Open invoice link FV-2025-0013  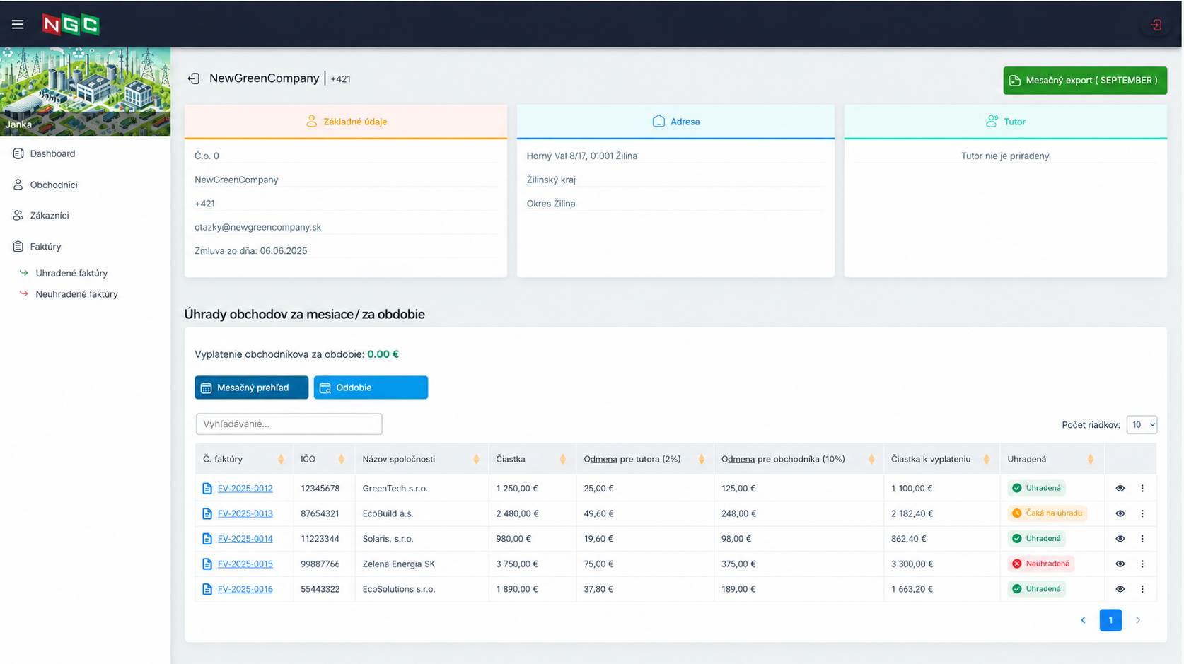point(245,513)
